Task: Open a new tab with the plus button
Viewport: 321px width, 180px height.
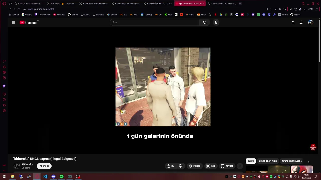Action: pyautogui.click(x=240, y=4)
